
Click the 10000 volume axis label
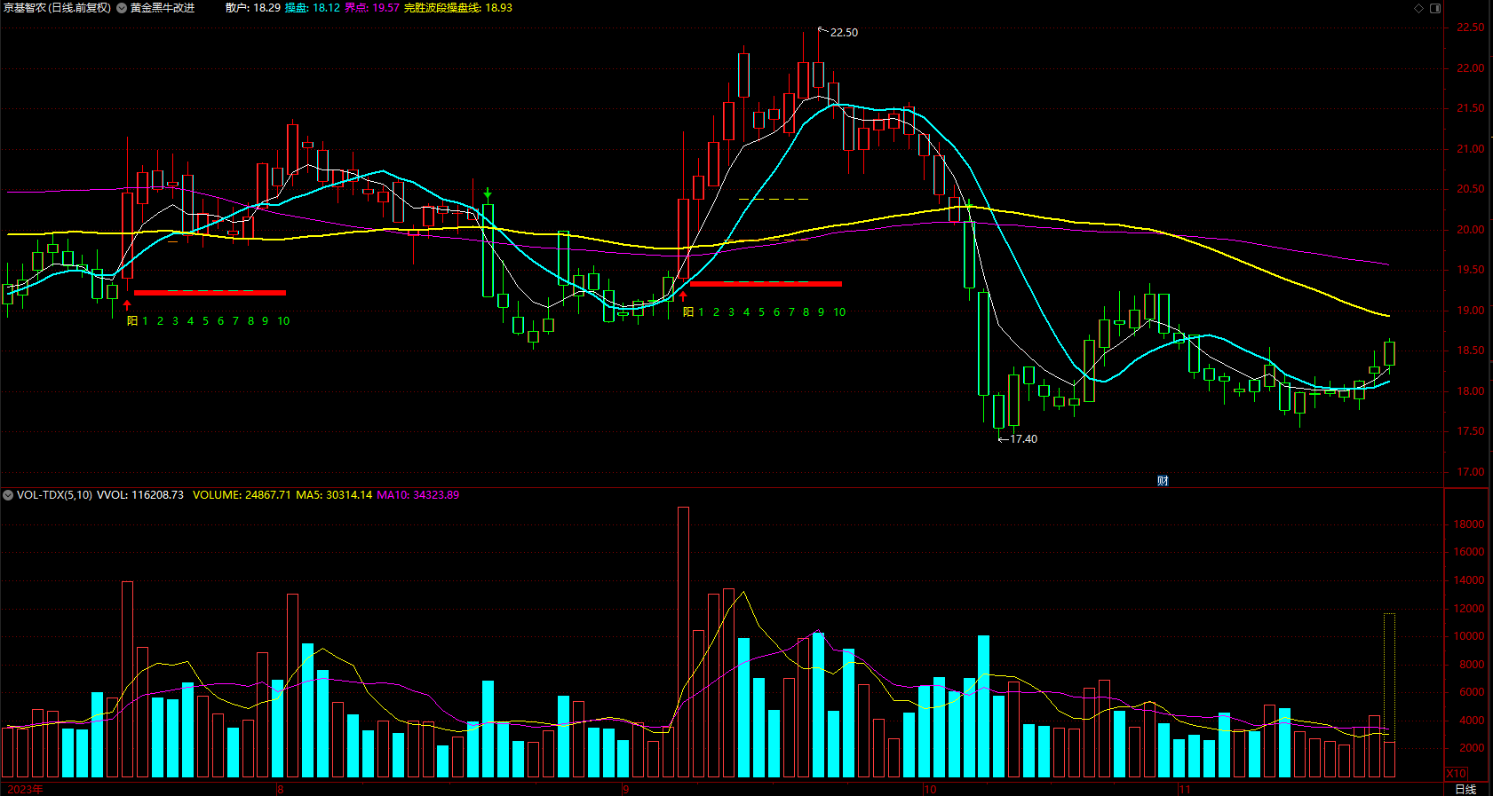[1469, 636]
